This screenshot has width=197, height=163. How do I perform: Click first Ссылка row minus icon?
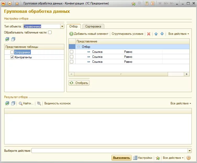coord(89,52)
